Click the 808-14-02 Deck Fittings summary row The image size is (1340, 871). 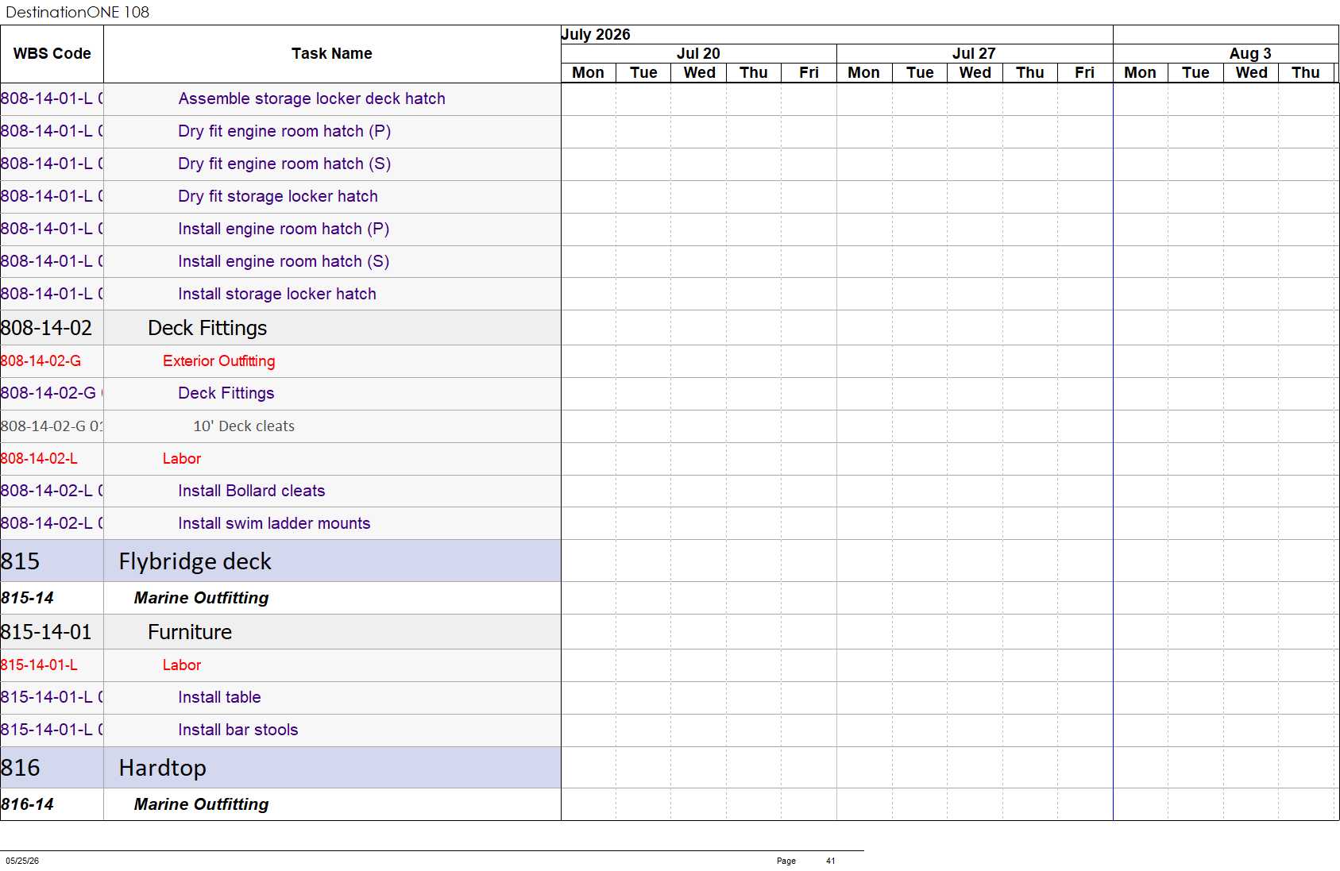click(280, 328)
